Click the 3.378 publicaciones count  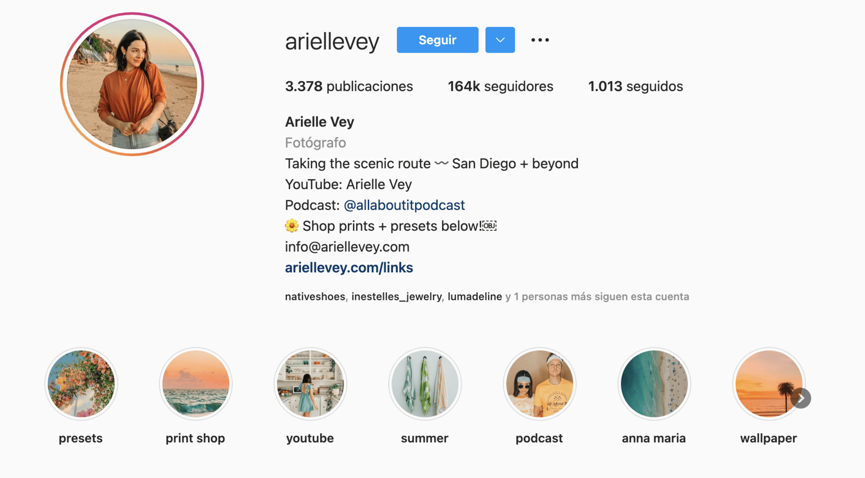349,86
